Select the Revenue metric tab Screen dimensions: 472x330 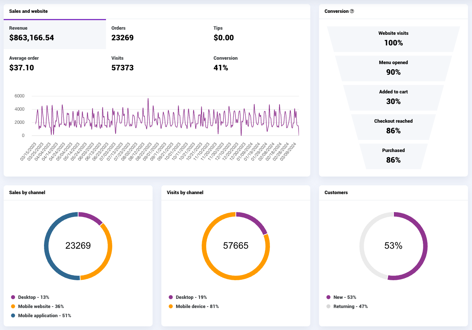55,34
